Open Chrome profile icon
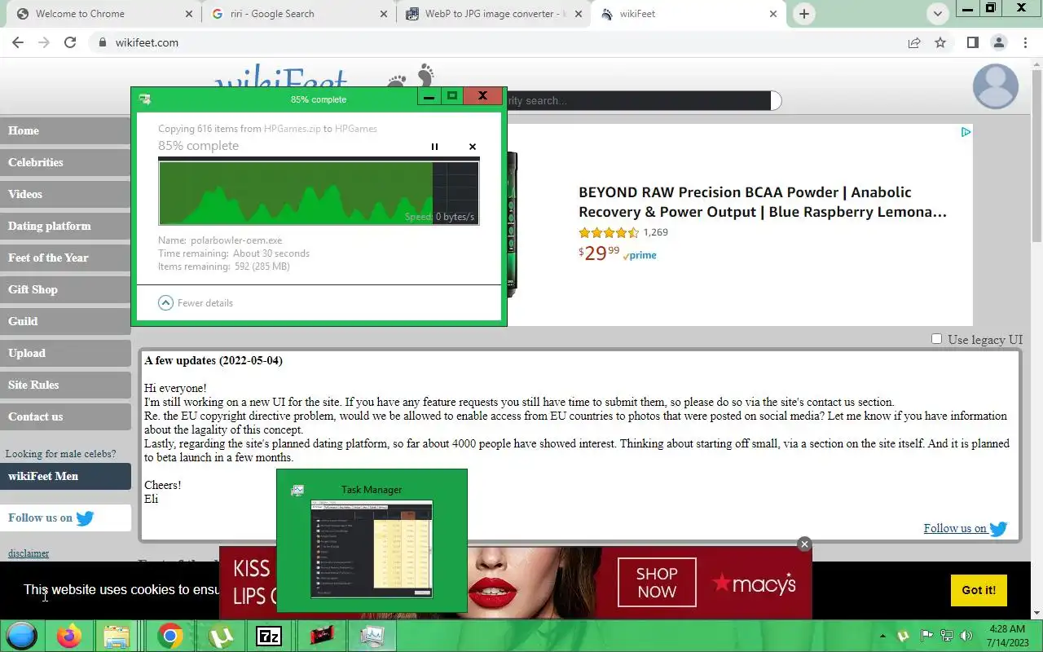This screenshot has width=1043, height=652. coord(999,42)
